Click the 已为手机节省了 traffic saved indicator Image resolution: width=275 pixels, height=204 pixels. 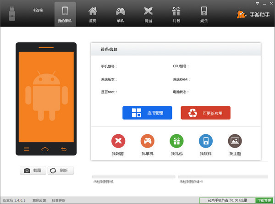pyautogui.click(x=227, y=200)
